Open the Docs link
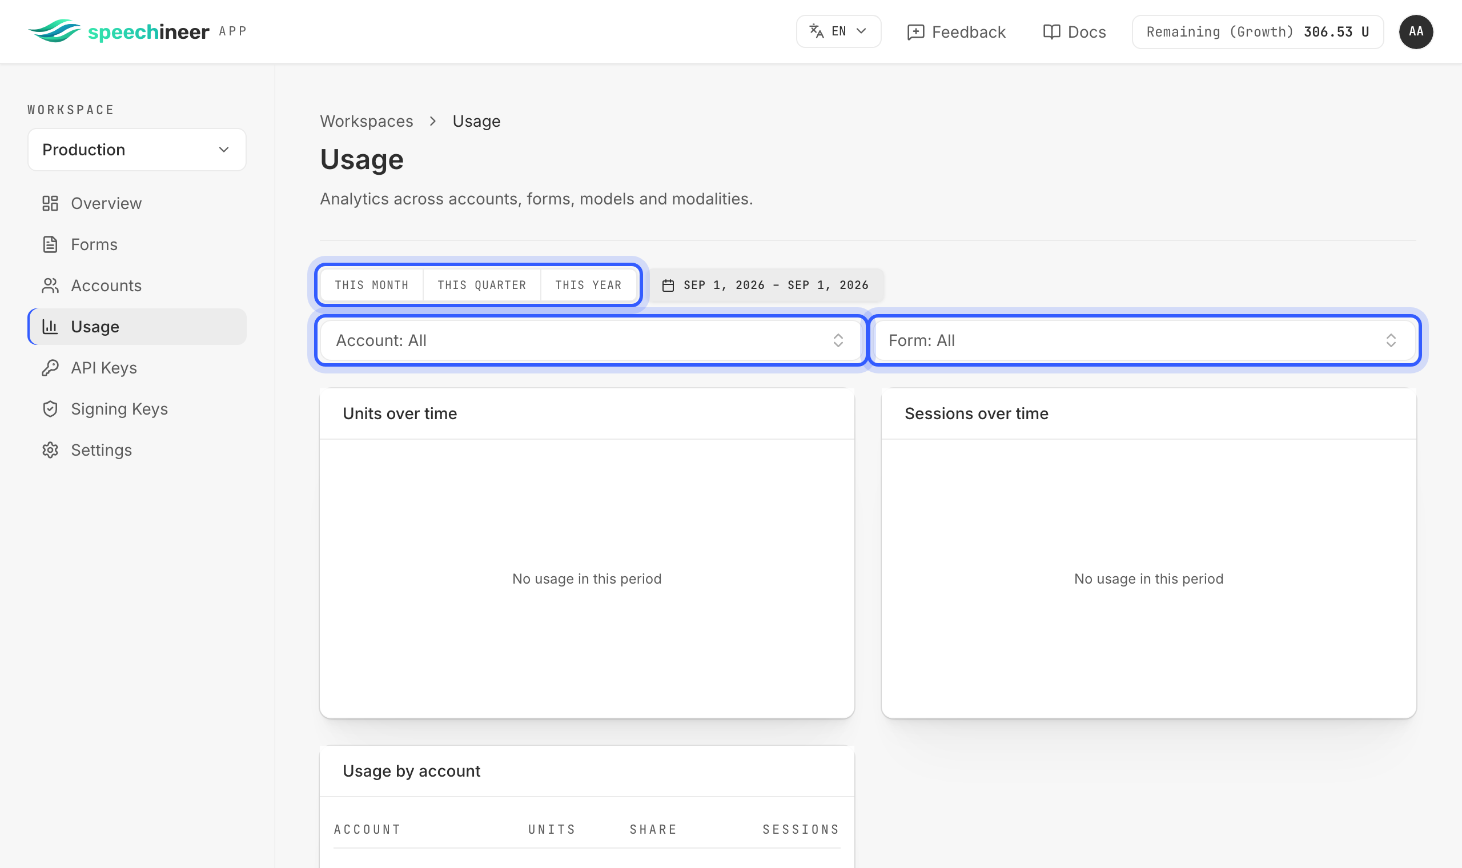 pos(1074,32)
